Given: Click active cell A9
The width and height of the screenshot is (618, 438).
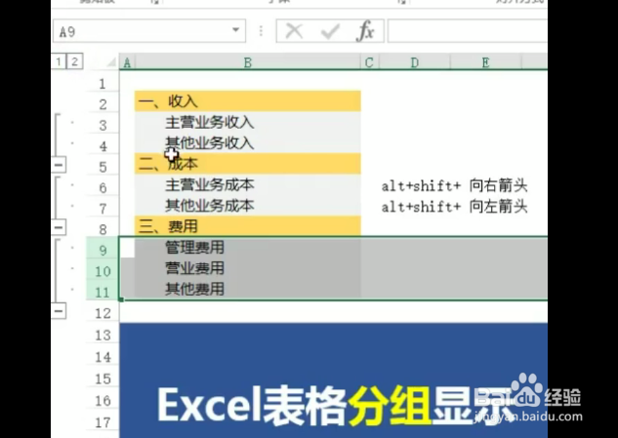Looking at the screenshot, I should [127, 248].
